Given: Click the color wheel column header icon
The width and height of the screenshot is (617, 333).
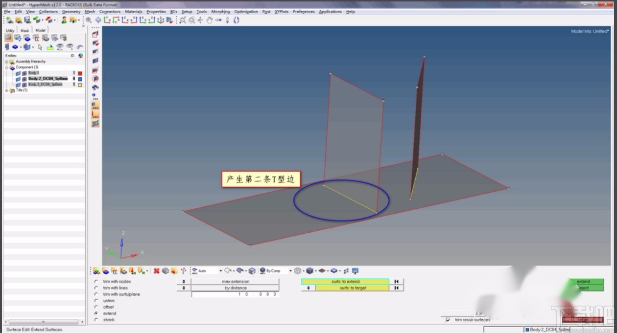Looking at the screenshot, I should [80, 56].
